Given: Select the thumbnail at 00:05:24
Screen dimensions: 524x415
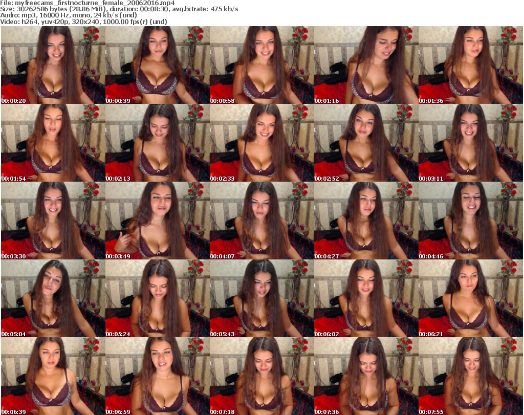Looking at the screenshot, I should tap(158, 298).
